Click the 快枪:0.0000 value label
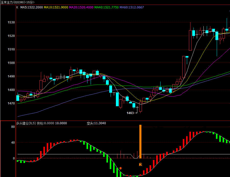Viewport: 230px width, 177px height. [x=45, y=123]
